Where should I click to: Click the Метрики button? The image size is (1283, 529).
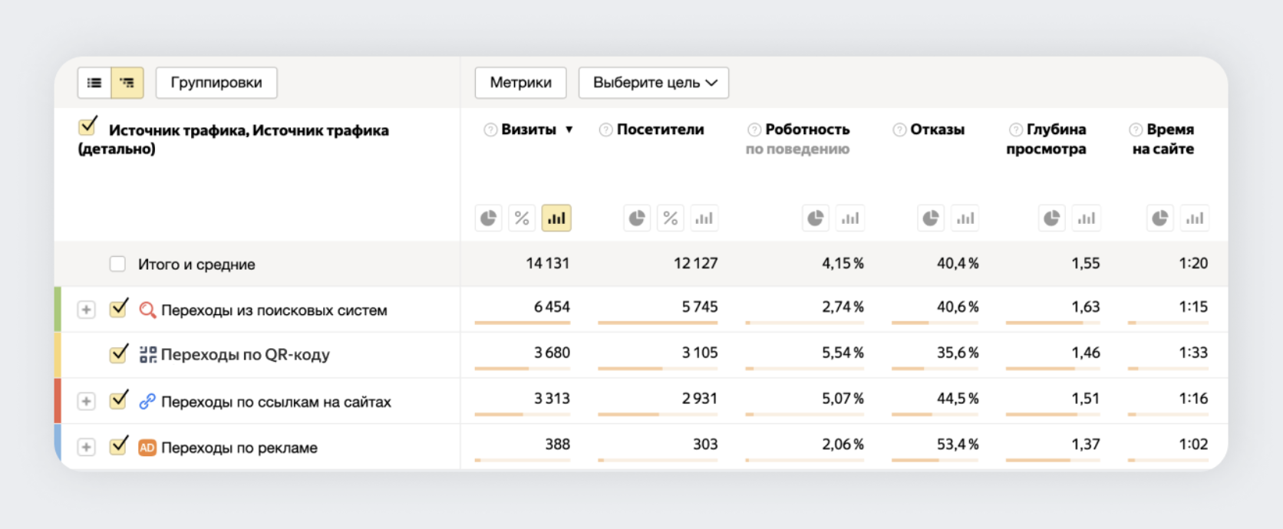click(x=520, y=83)
